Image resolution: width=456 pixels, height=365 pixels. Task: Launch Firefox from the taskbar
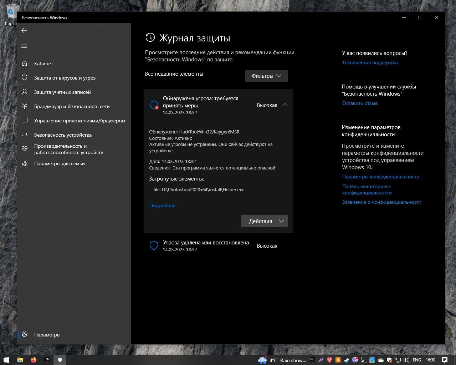click(x=33, y=360)
